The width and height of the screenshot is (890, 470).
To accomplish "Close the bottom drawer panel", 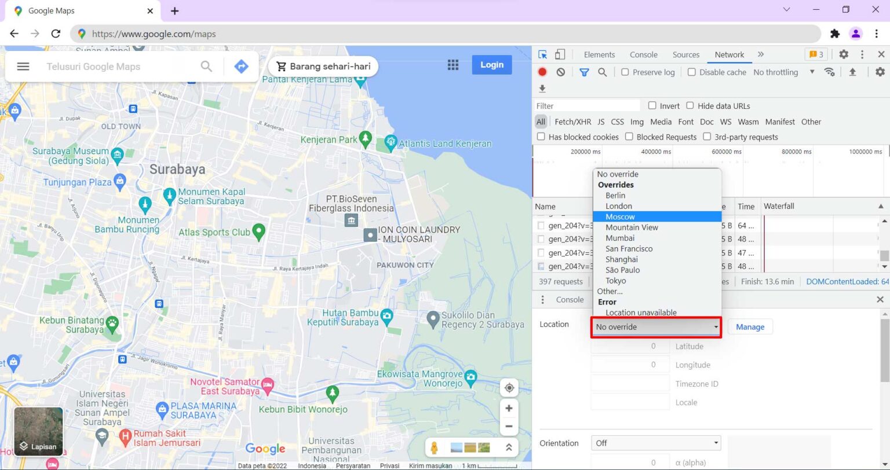I will pos(880,300).
